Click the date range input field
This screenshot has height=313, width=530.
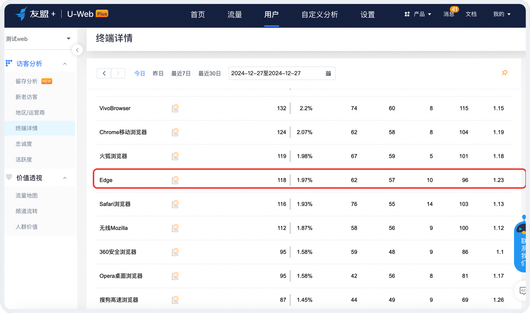tap(276, 73)
